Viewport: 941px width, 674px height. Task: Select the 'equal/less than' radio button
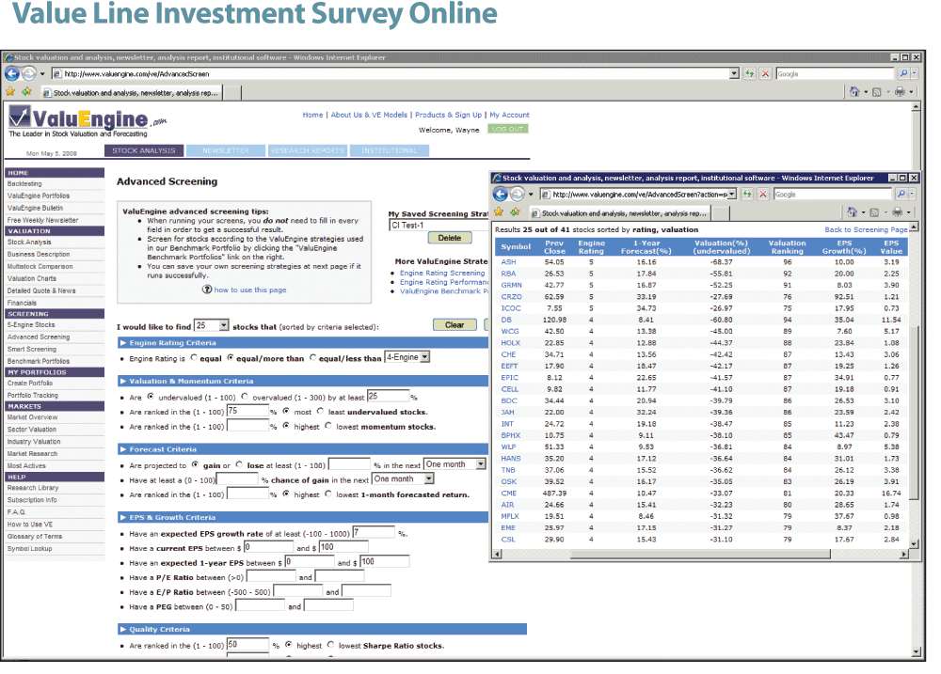pyautogui.click(x=312, y=358)
